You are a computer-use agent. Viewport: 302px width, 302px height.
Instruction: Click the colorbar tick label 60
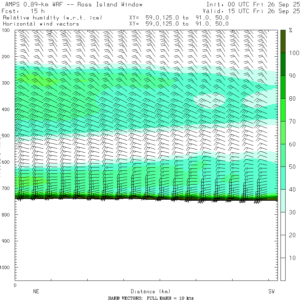pos(292,144)
